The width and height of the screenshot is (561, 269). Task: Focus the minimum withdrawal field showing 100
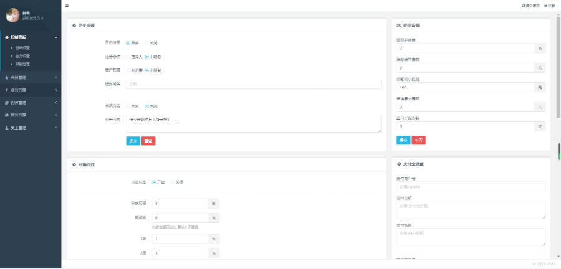(466, 87)
